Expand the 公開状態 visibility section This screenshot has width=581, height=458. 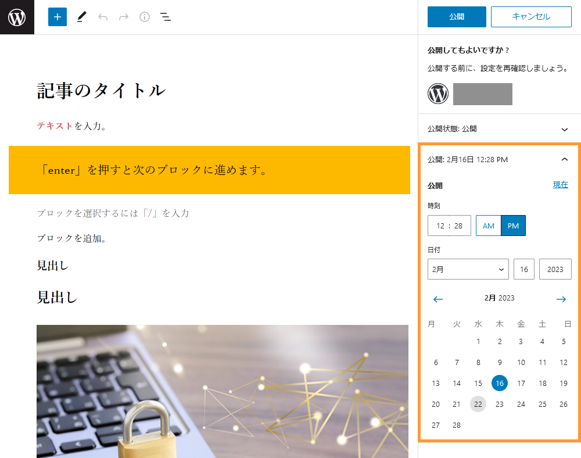565,128
